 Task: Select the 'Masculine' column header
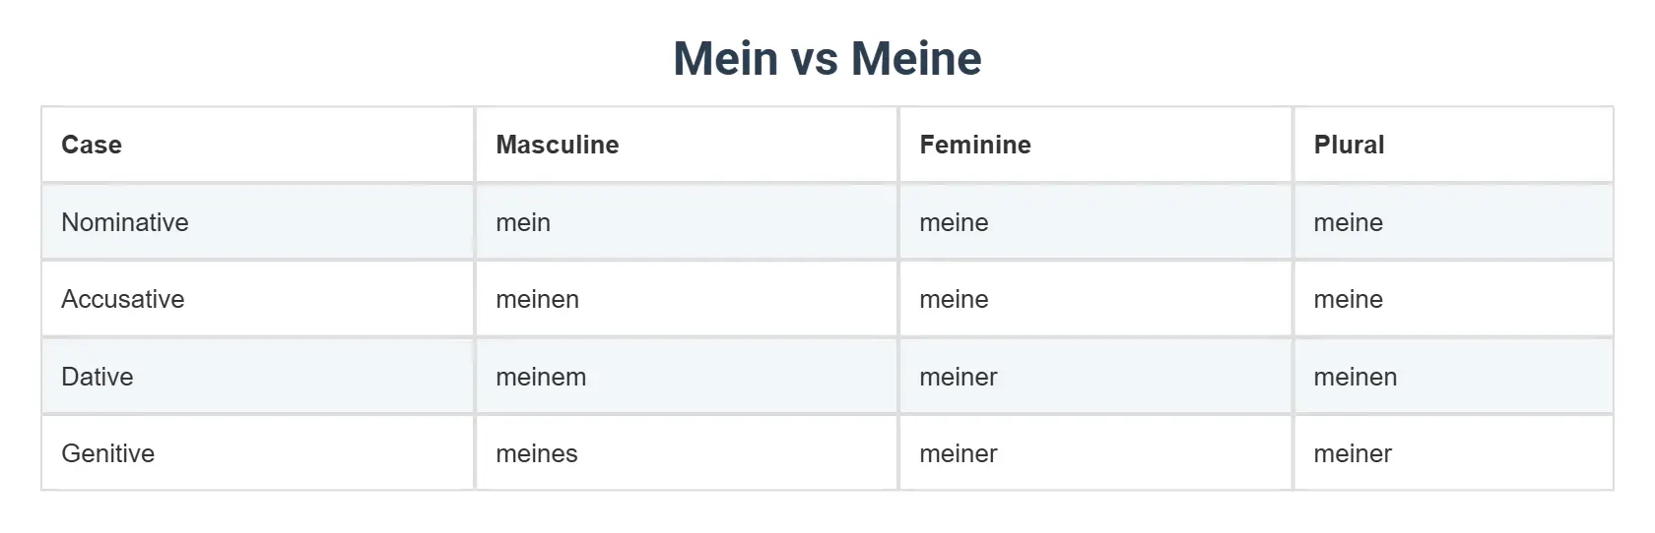pyautogui.click(x=558, y=145)
